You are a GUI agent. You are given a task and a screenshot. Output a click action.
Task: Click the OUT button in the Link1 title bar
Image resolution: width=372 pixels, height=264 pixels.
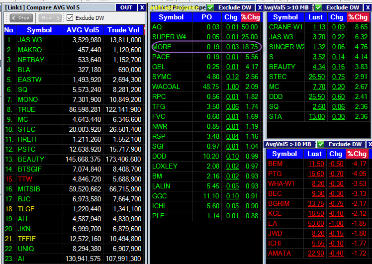126,7
